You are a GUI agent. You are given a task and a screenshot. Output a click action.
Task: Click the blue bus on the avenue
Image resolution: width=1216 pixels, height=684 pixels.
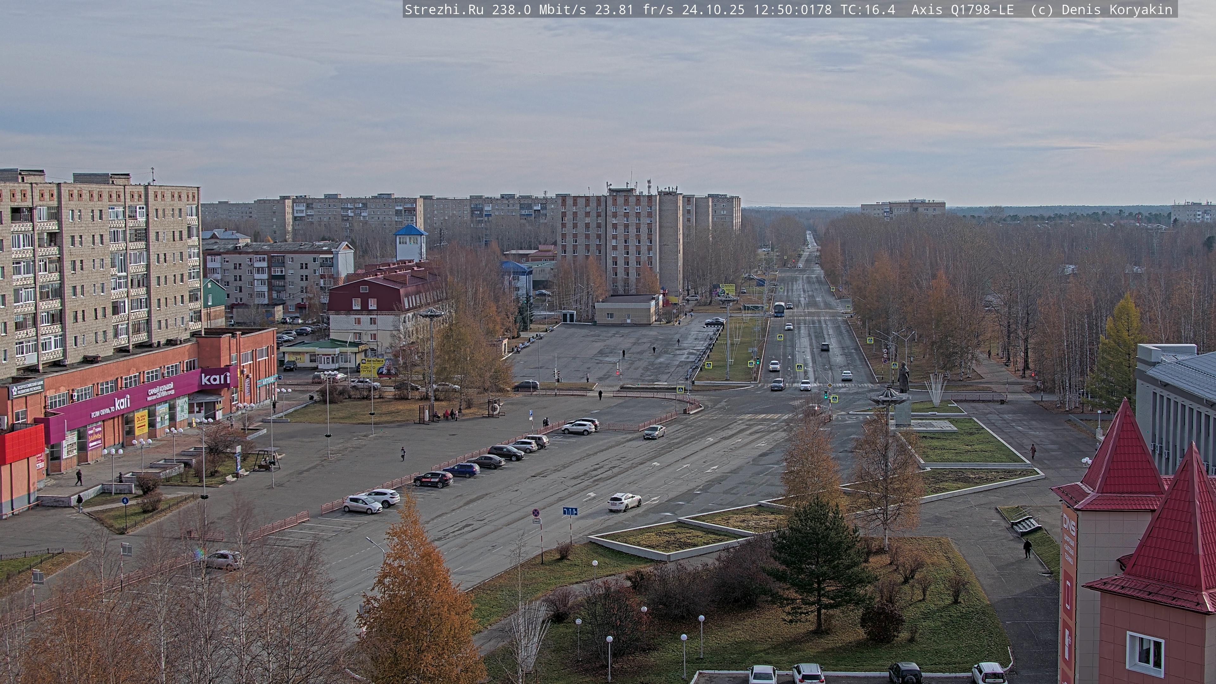779,310
